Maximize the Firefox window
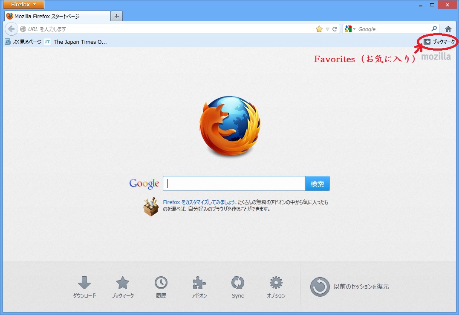 (432, 5)
